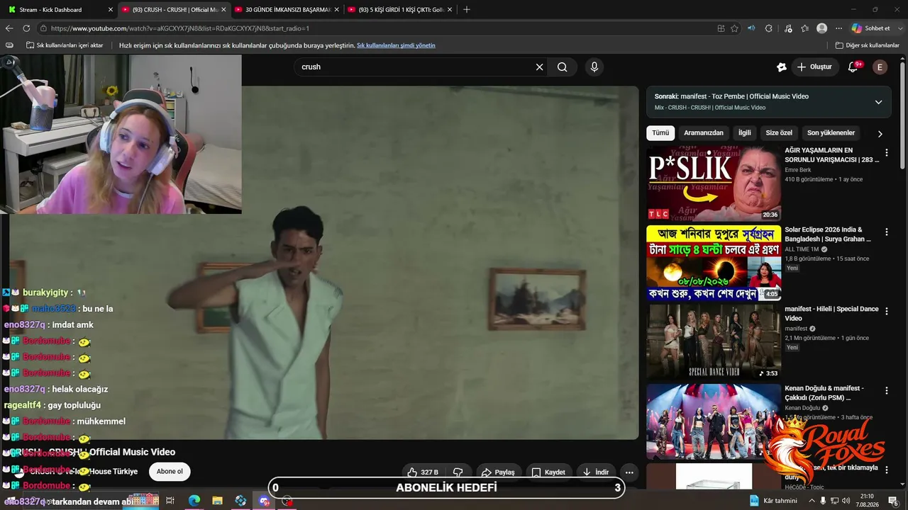Open 'manifest - Hileli | Special Dance Video' title

point(831,314)
